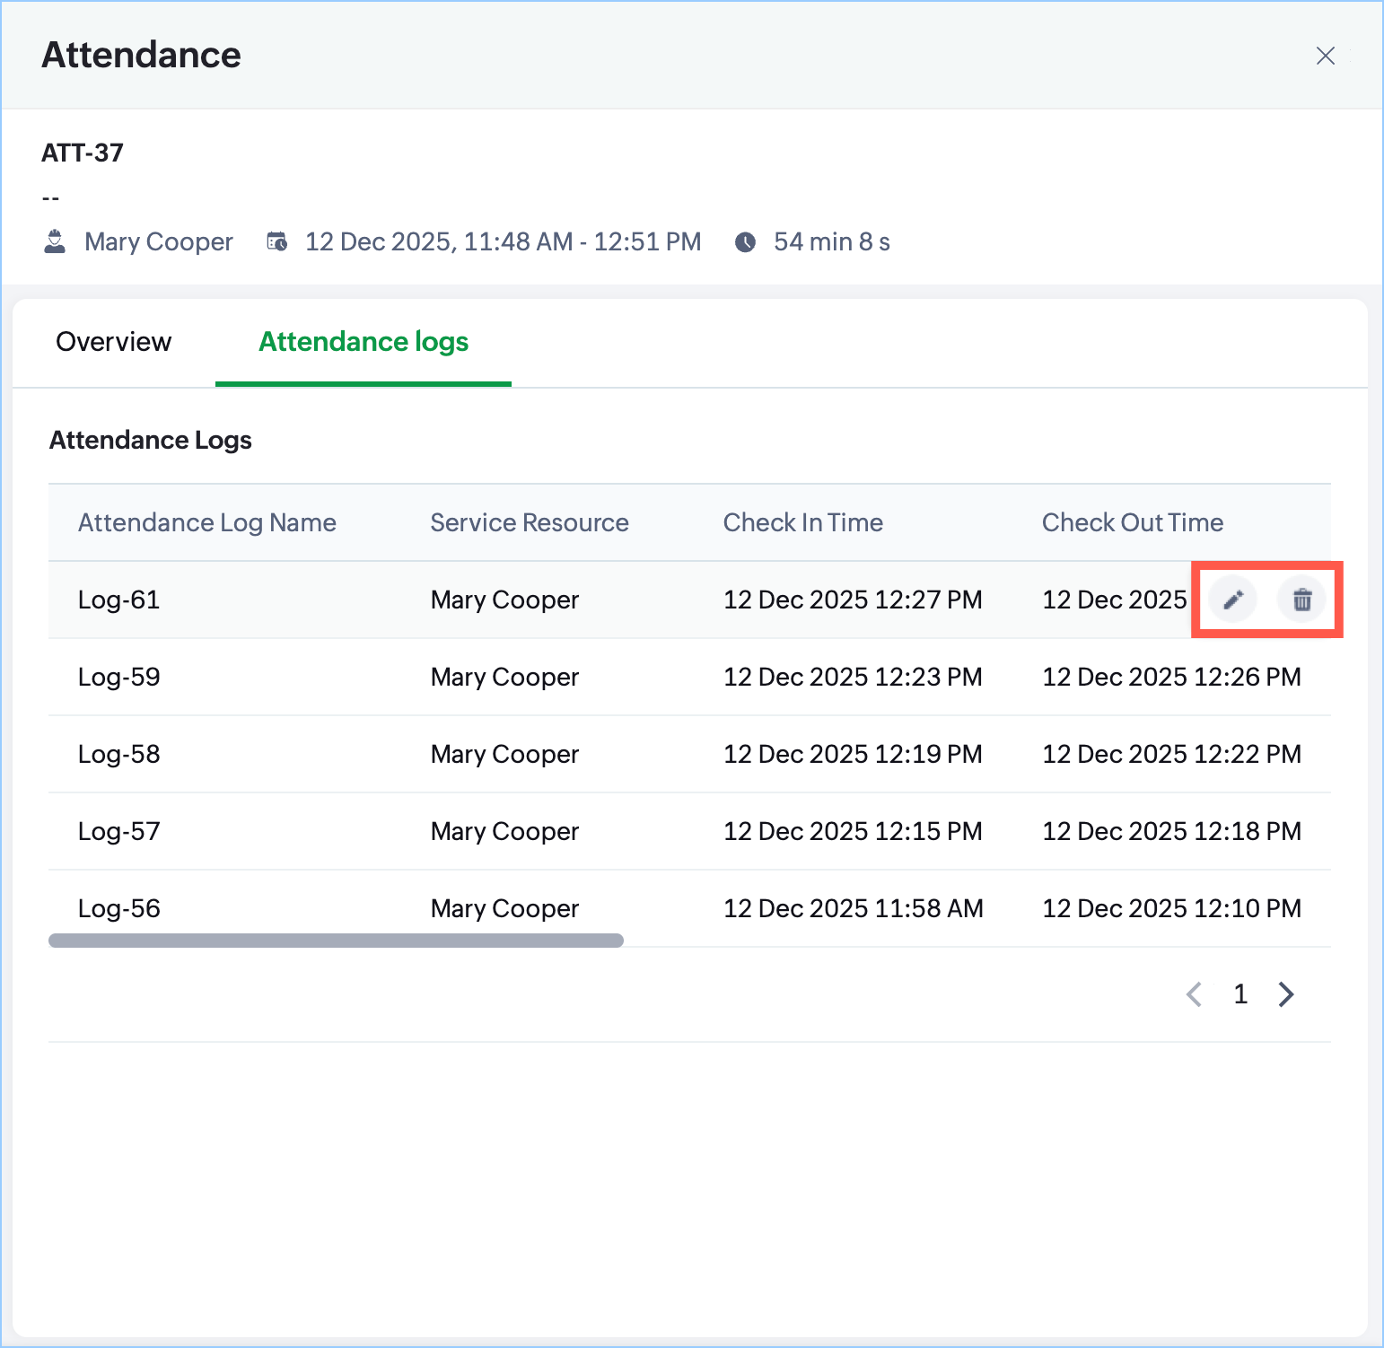The image size is (1384, 1348).
Task: Go to the next page of logs
Action: (1286, 993)
